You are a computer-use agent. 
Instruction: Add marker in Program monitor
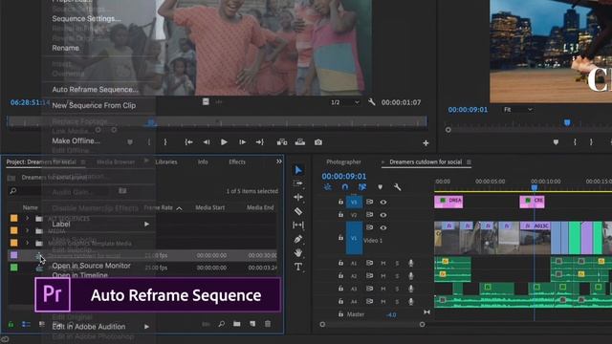pos(556,142)
